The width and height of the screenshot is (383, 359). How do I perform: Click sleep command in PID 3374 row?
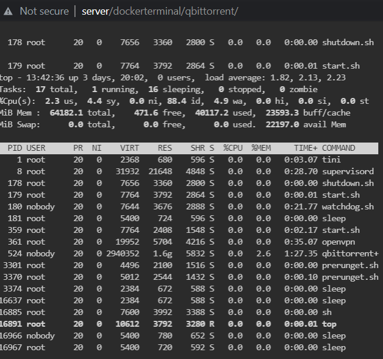[334, 289]
